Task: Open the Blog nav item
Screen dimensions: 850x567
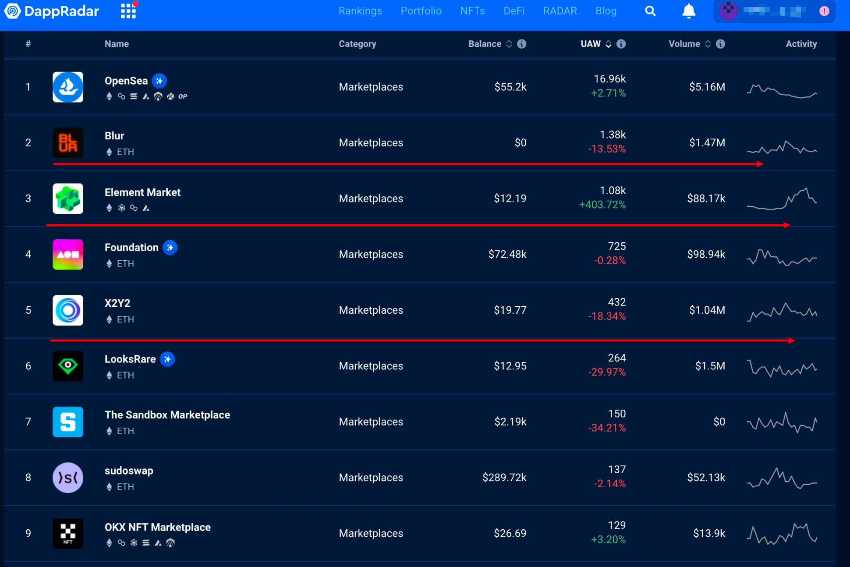Action: coord(606,11)
